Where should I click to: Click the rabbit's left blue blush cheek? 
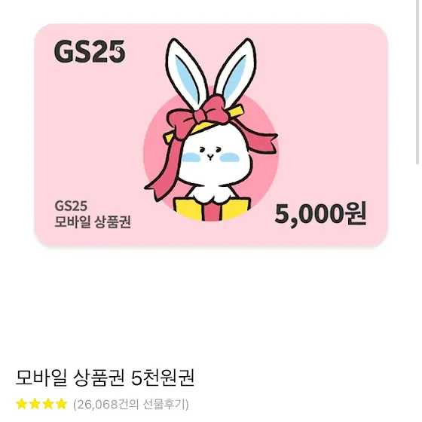pos(191,157)
